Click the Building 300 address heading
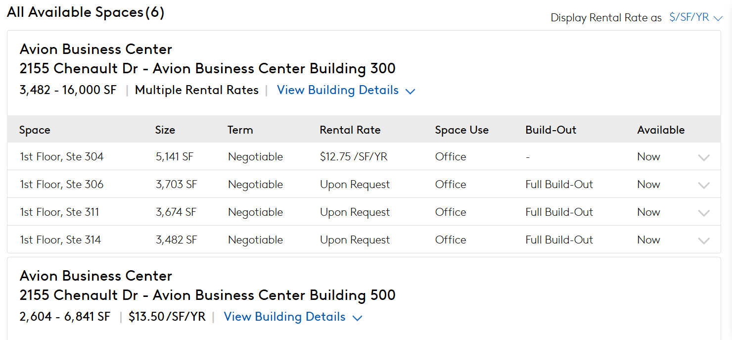732x340 pixels. [x=208, y=68]
